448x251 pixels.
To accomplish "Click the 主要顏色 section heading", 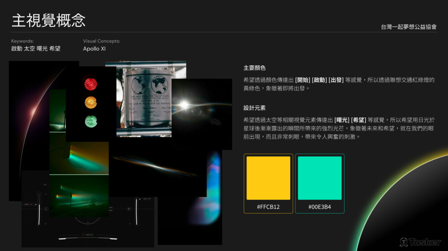I will 254,68.
